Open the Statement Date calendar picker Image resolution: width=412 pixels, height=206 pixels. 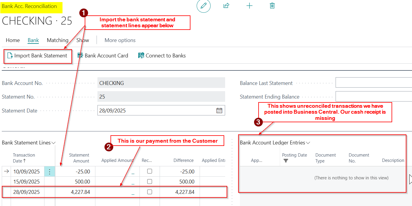(x=219, y=111)
